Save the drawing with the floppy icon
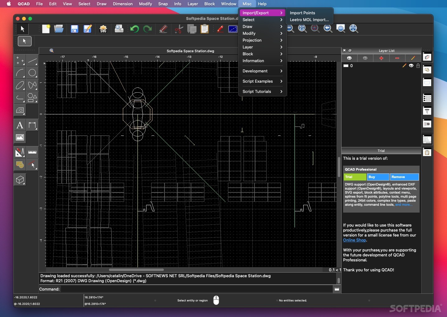447x317 pixels. [x=74, y=29]
